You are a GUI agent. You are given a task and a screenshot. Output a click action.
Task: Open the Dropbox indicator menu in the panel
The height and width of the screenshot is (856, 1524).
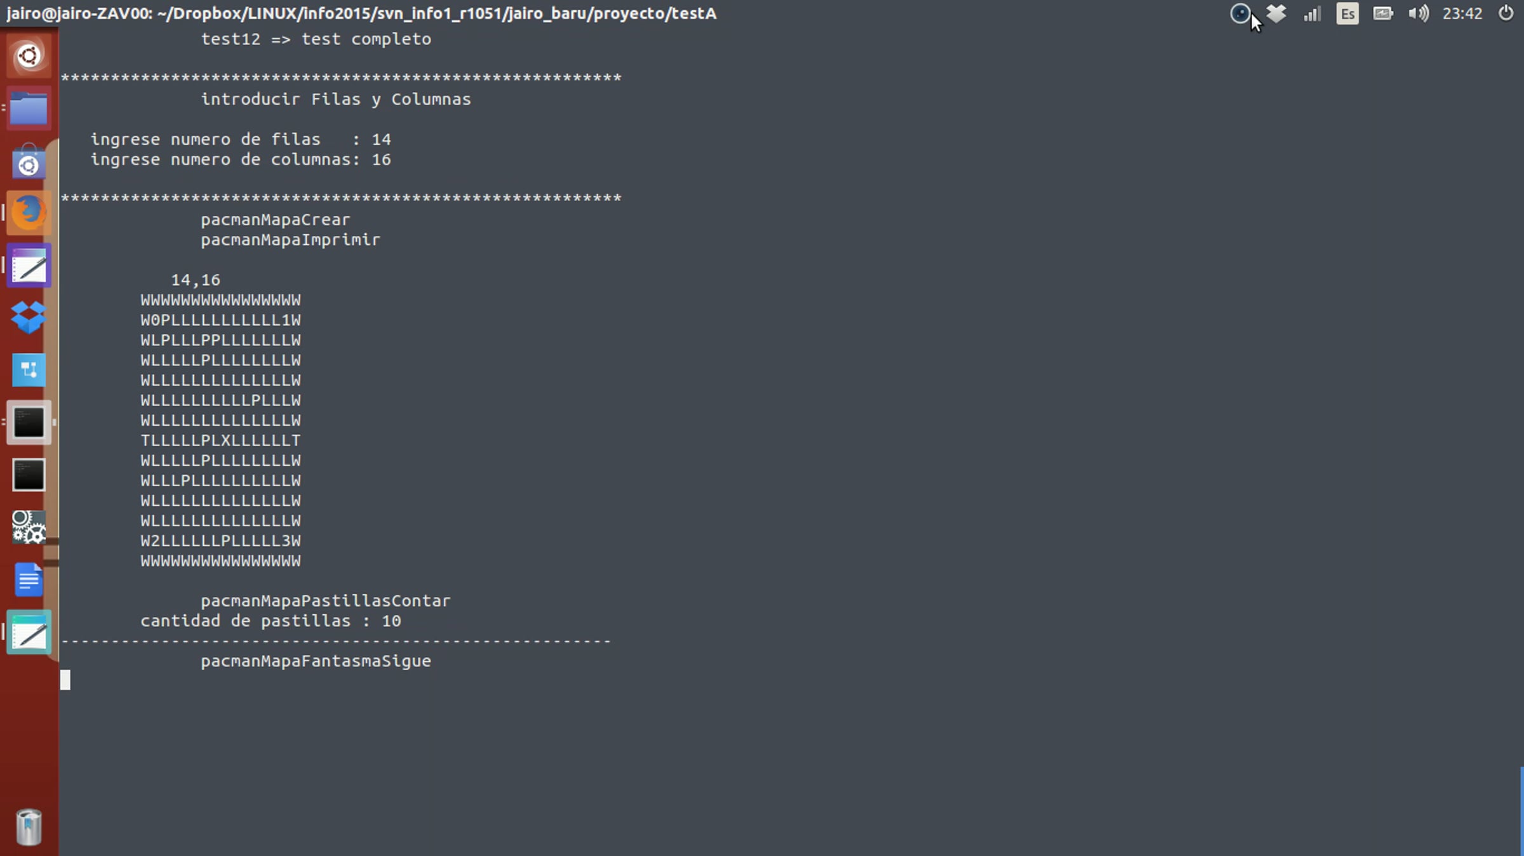pos(1276,13)
